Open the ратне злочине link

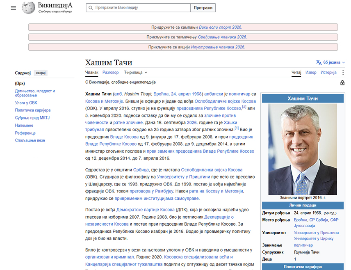128,123
